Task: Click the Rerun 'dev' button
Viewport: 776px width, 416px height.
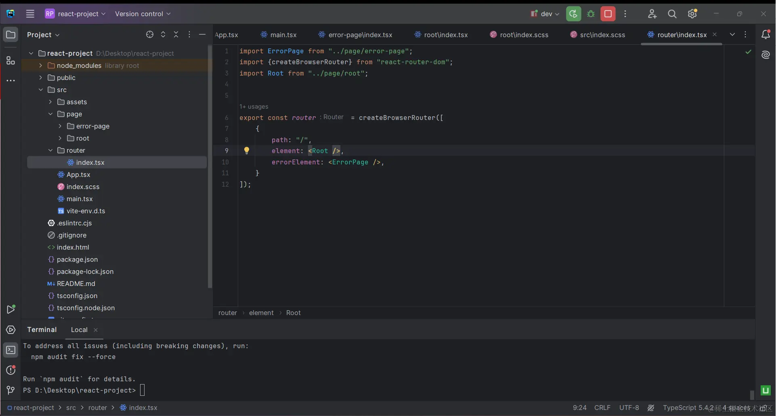Action: coord(573,14)
